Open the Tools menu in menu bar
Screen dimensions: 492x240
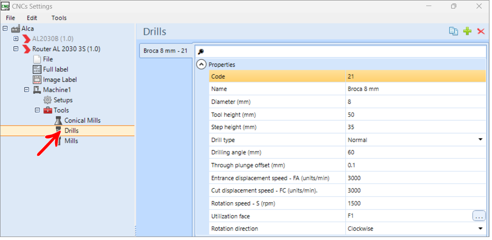pos(59,18)
